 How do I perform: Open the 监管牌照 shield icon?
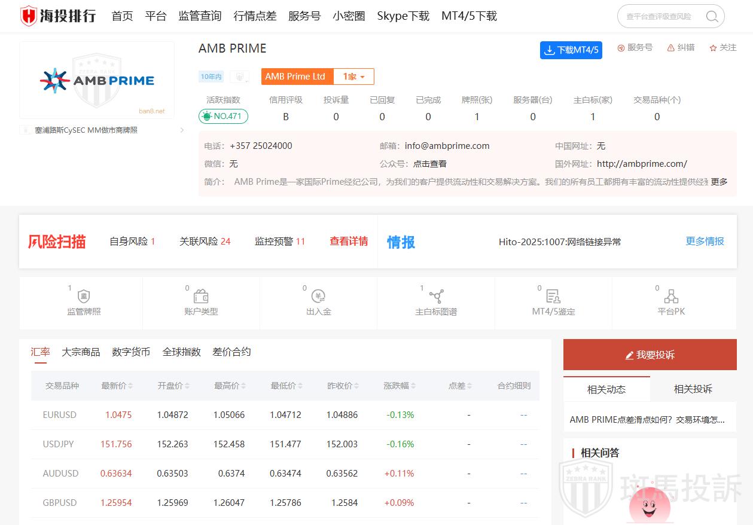[x=84, y=297]
